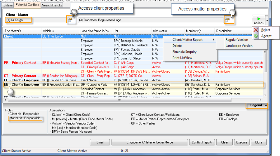Click 'Matter hit - Responsible' legend entry
Image resolution: width=280 pixels, height=156 pixels.
click(x=25, y=118)
